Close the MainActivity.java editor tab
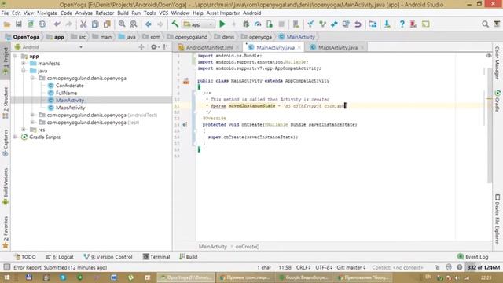Image resolution: width=503 pixels, height=283 pixels. [299, 47]
